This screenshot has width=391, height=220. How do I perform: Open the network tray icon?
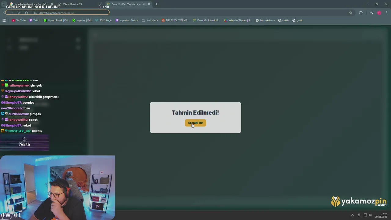coord(365,215)
